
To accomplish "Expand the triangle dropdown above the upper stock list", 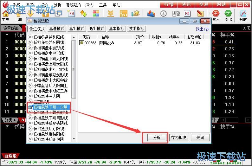I will tap(7, 35).
